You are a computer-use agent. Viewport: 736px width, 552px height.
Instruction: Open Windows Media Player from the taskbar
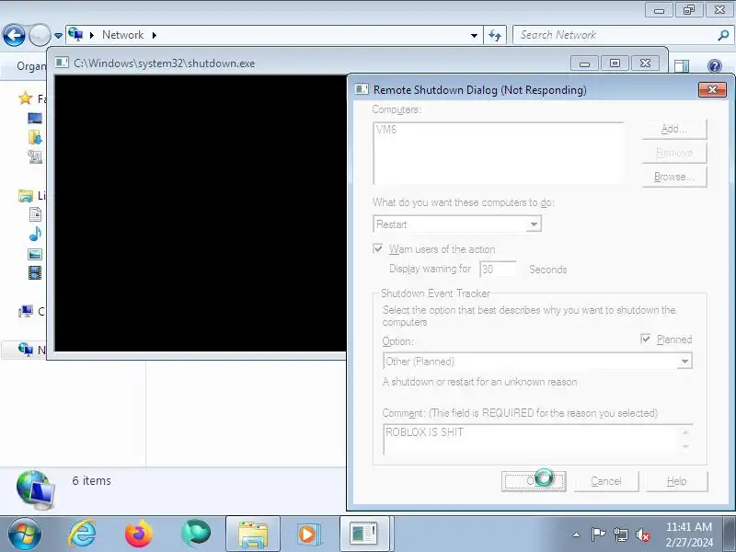point(309,535)
